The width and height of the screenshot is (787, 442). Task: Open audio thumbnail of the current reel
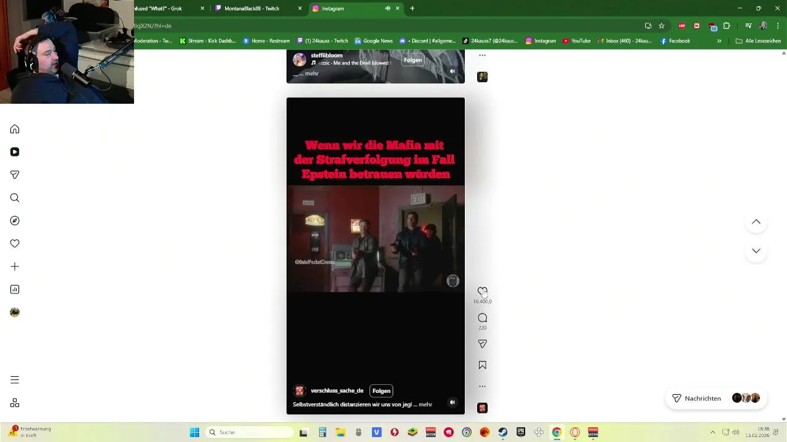click(483, 408)
